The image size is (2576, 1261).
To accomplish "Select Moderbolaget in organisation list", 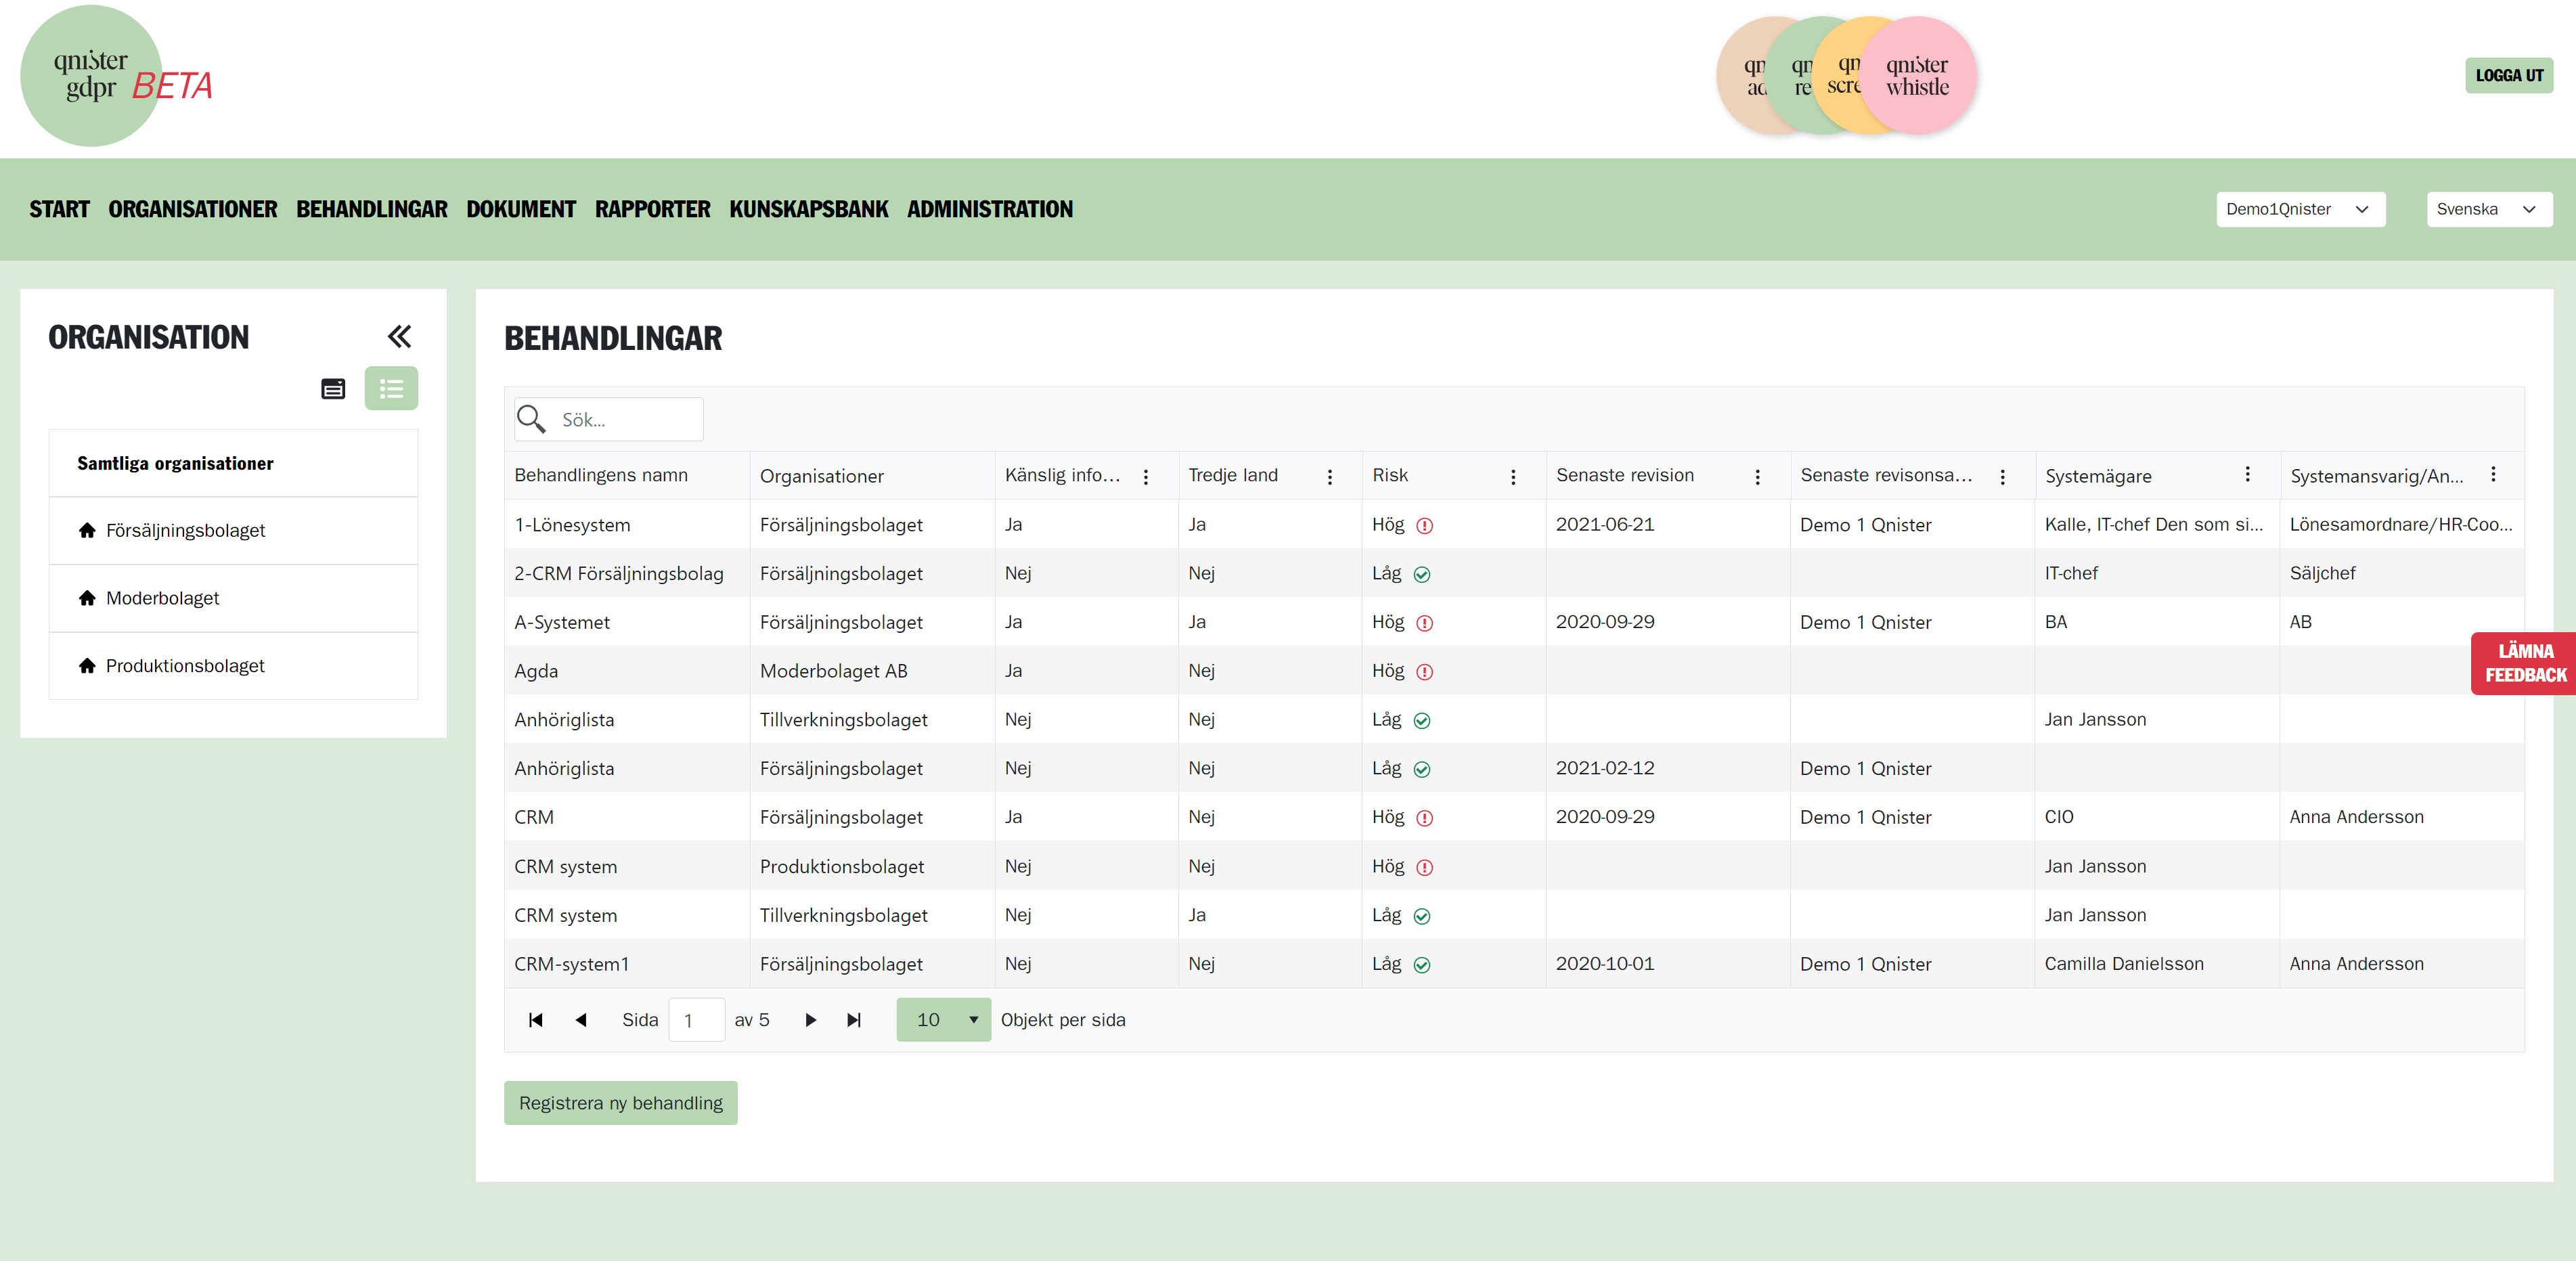I will coord(233,598).
